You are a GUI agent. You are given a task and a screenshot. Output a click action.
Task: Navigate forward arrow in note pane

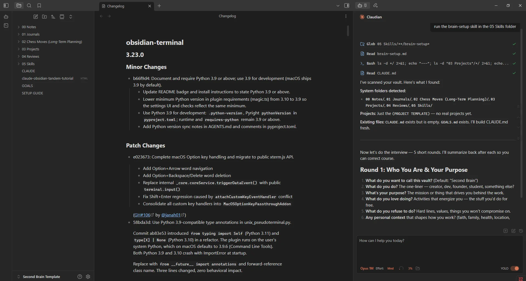(109, 16)
